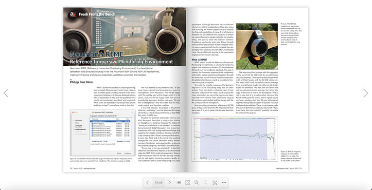Viewport: 372px width, 190px height.
Task: Show the page thumbnails grid view
Action: pyautogui.click(x=188, y=183)
